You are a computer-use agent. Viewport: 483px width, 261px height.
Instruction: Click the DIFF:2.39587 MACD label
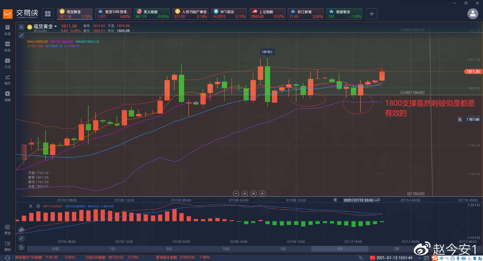point(53,206)
